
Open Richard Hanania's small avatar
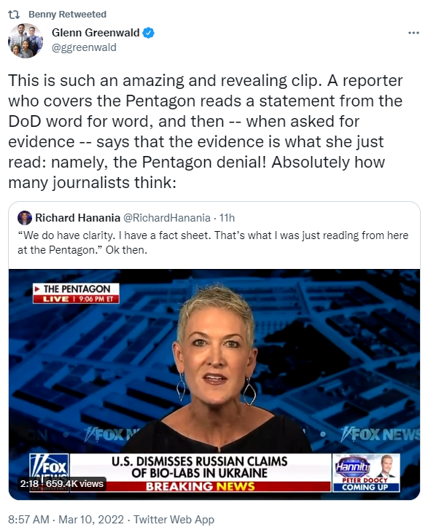point(25,218)
